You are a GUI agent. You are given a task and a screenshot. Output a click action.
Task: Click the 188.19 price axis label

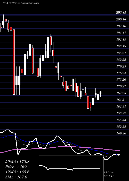121,46
